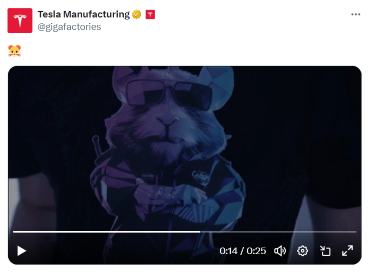Click the 0:14 elapsed time readout
Viewport: 370px width, 272px height.
pyautogui.click(x=228, y=251)
